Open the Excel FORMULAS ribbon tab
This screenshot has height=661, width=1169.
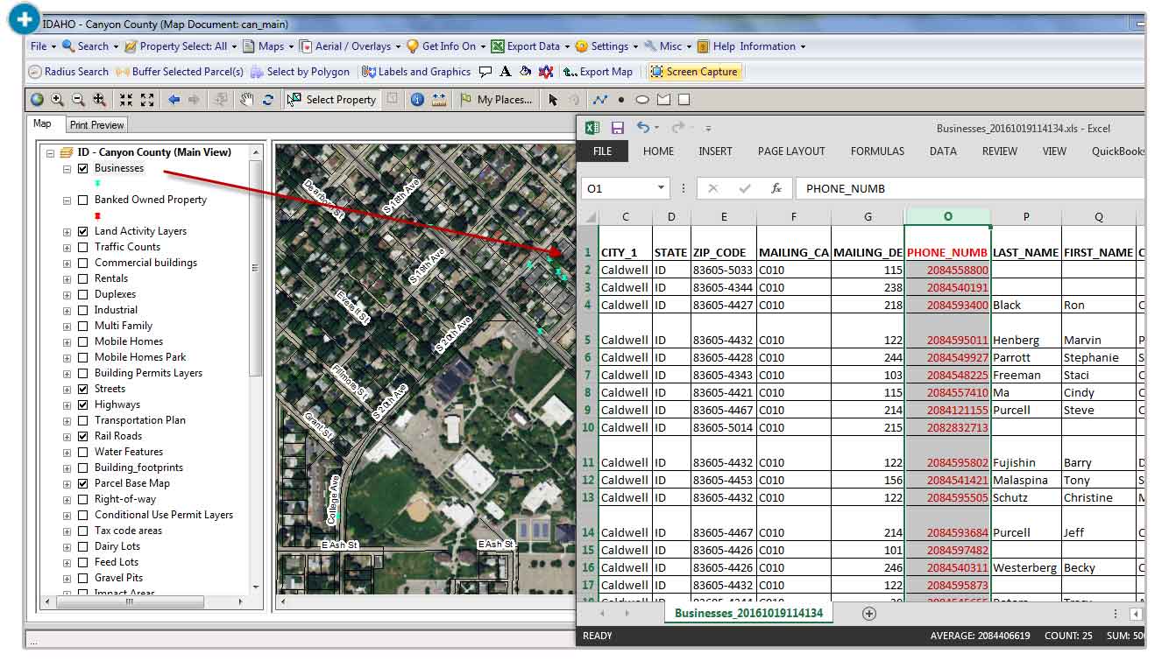(x=877, y=151)
